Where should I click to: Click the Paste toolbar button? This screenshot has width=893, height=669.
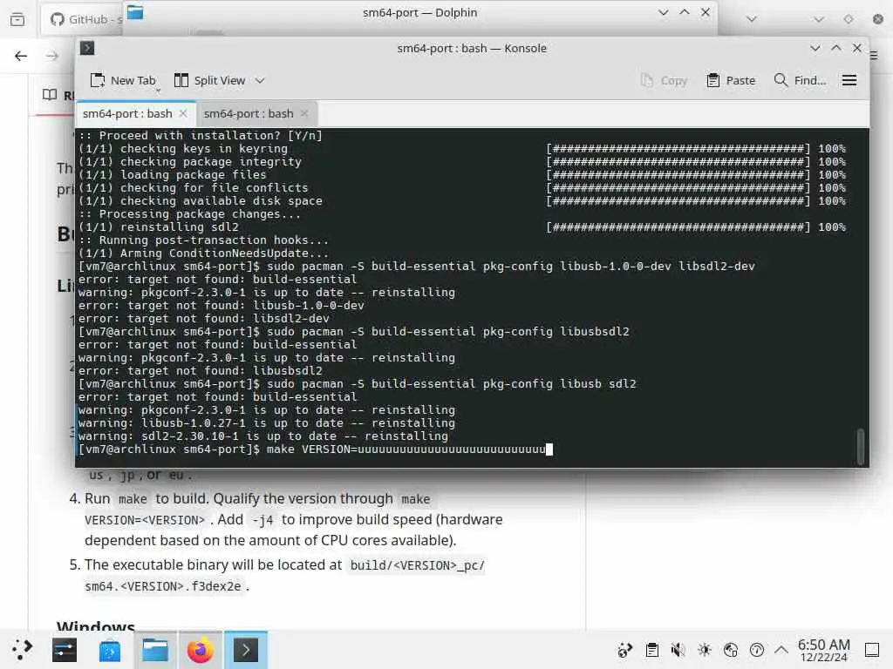[x=731, y=81]
